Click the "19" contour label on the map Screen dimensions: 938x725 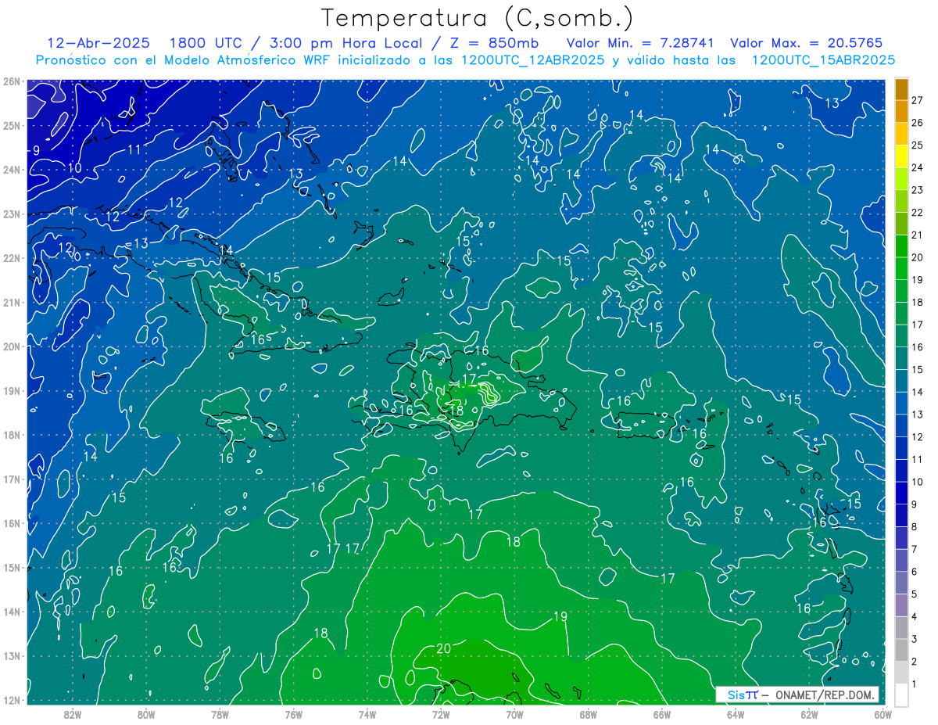[560, 617]
